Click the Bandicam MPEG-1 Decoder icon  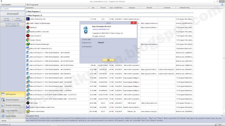point(28,31)
